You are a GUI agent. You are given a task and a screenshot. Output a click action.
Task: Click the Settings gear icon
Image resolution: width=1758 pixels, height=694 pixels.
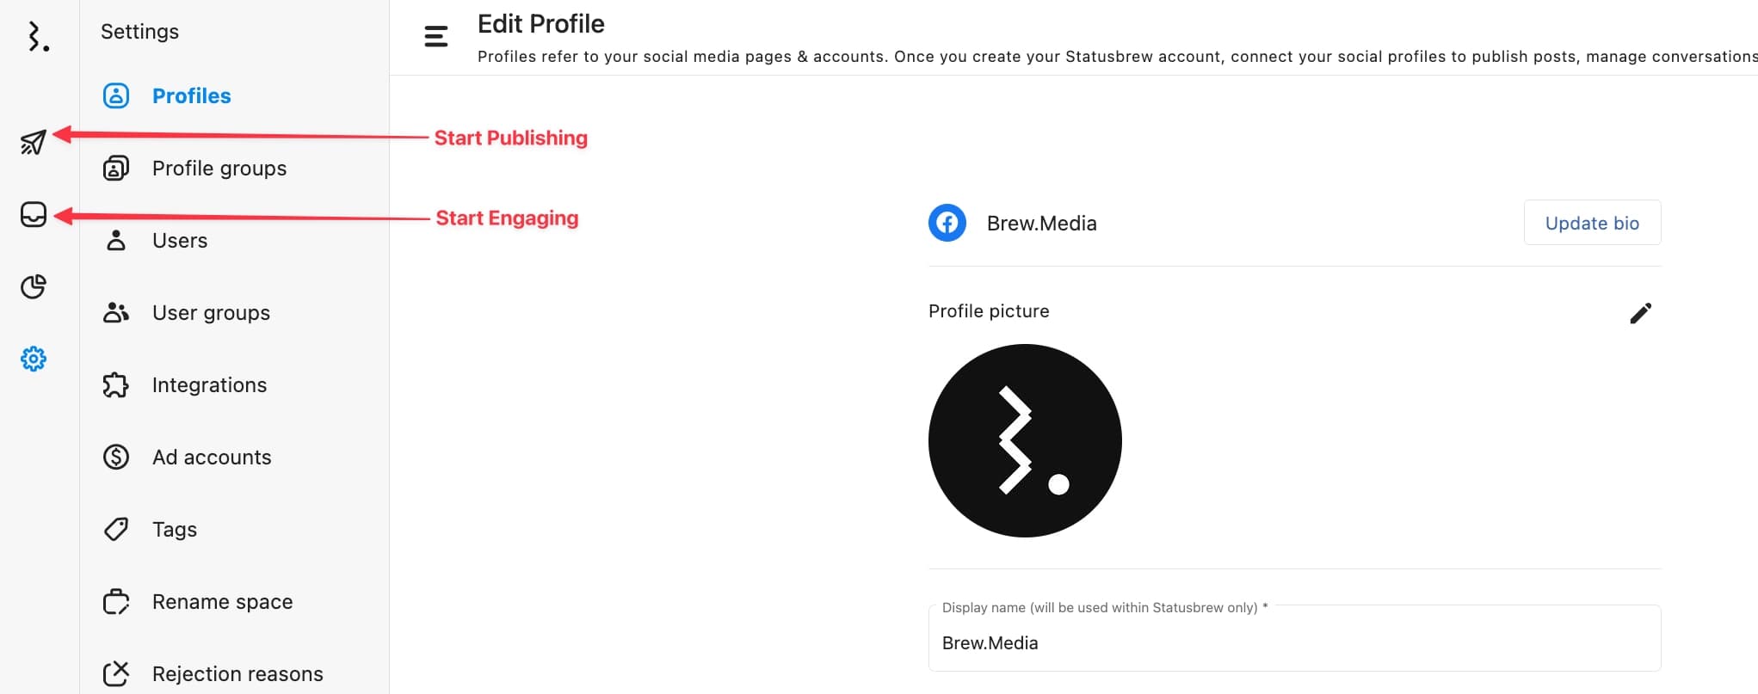(34, 359)
